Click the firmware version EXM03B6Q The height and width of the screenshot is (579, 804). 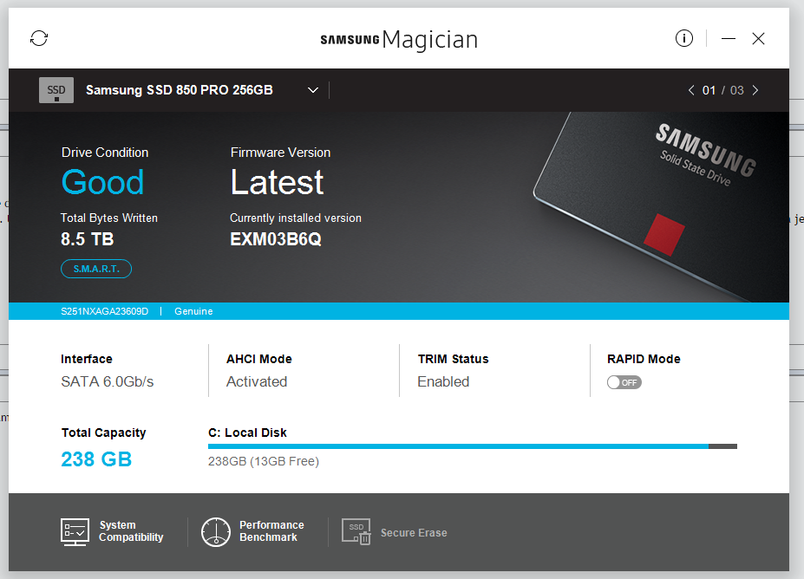click(x=276, y=239)
